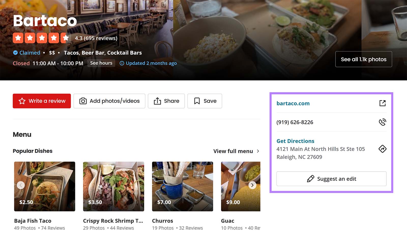Click See all 1.1k photos

pyautogui.click(x=364, y=59)
